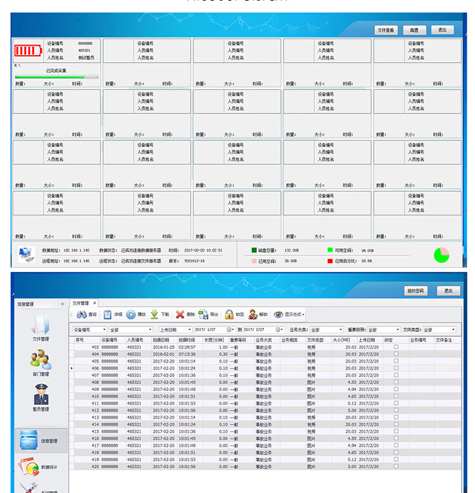Open the 显示方式 eye display-mode menu
This screenshot has height=493, width=475.
click(x=289, y=314)
